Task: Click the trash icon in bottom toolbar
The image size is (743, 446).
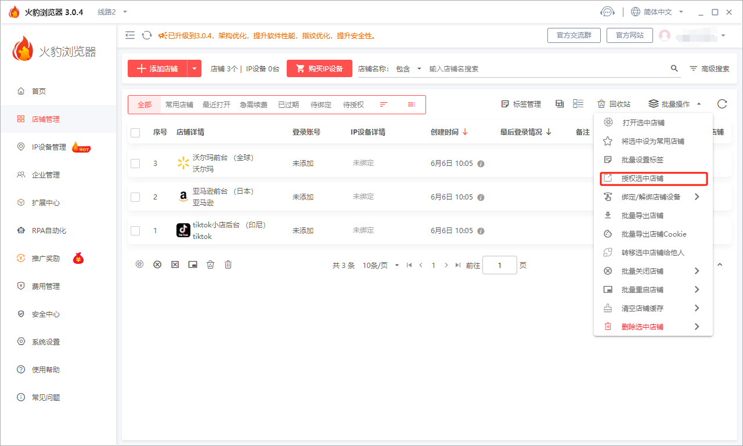Action: click(x=228, y=264)
